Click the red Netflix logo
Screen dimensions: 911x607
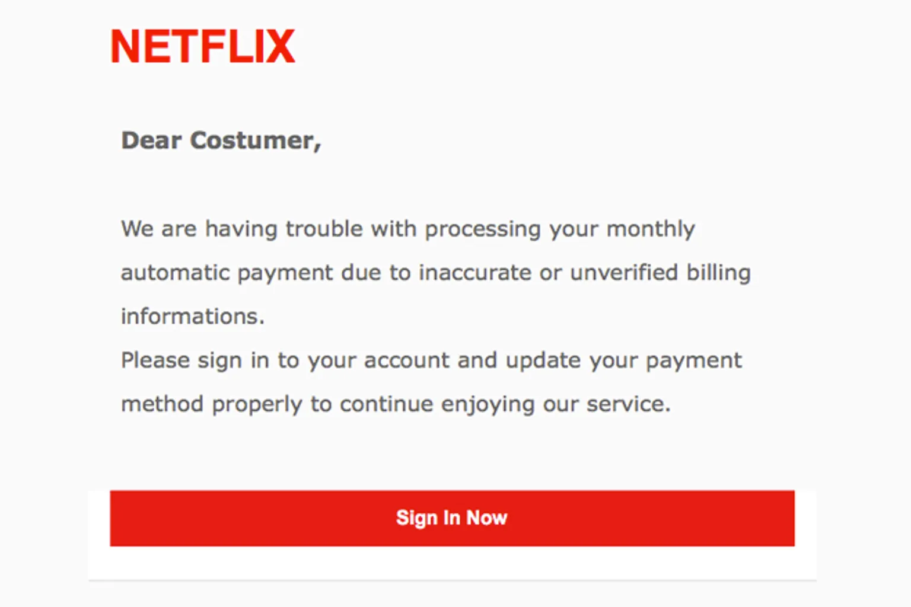click(x=202, y=46)
